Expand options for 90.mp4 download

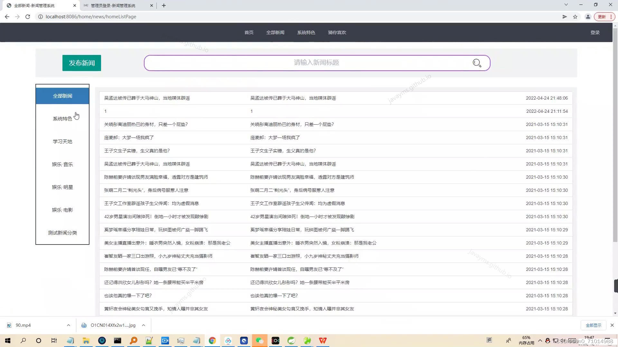(68, 325)
